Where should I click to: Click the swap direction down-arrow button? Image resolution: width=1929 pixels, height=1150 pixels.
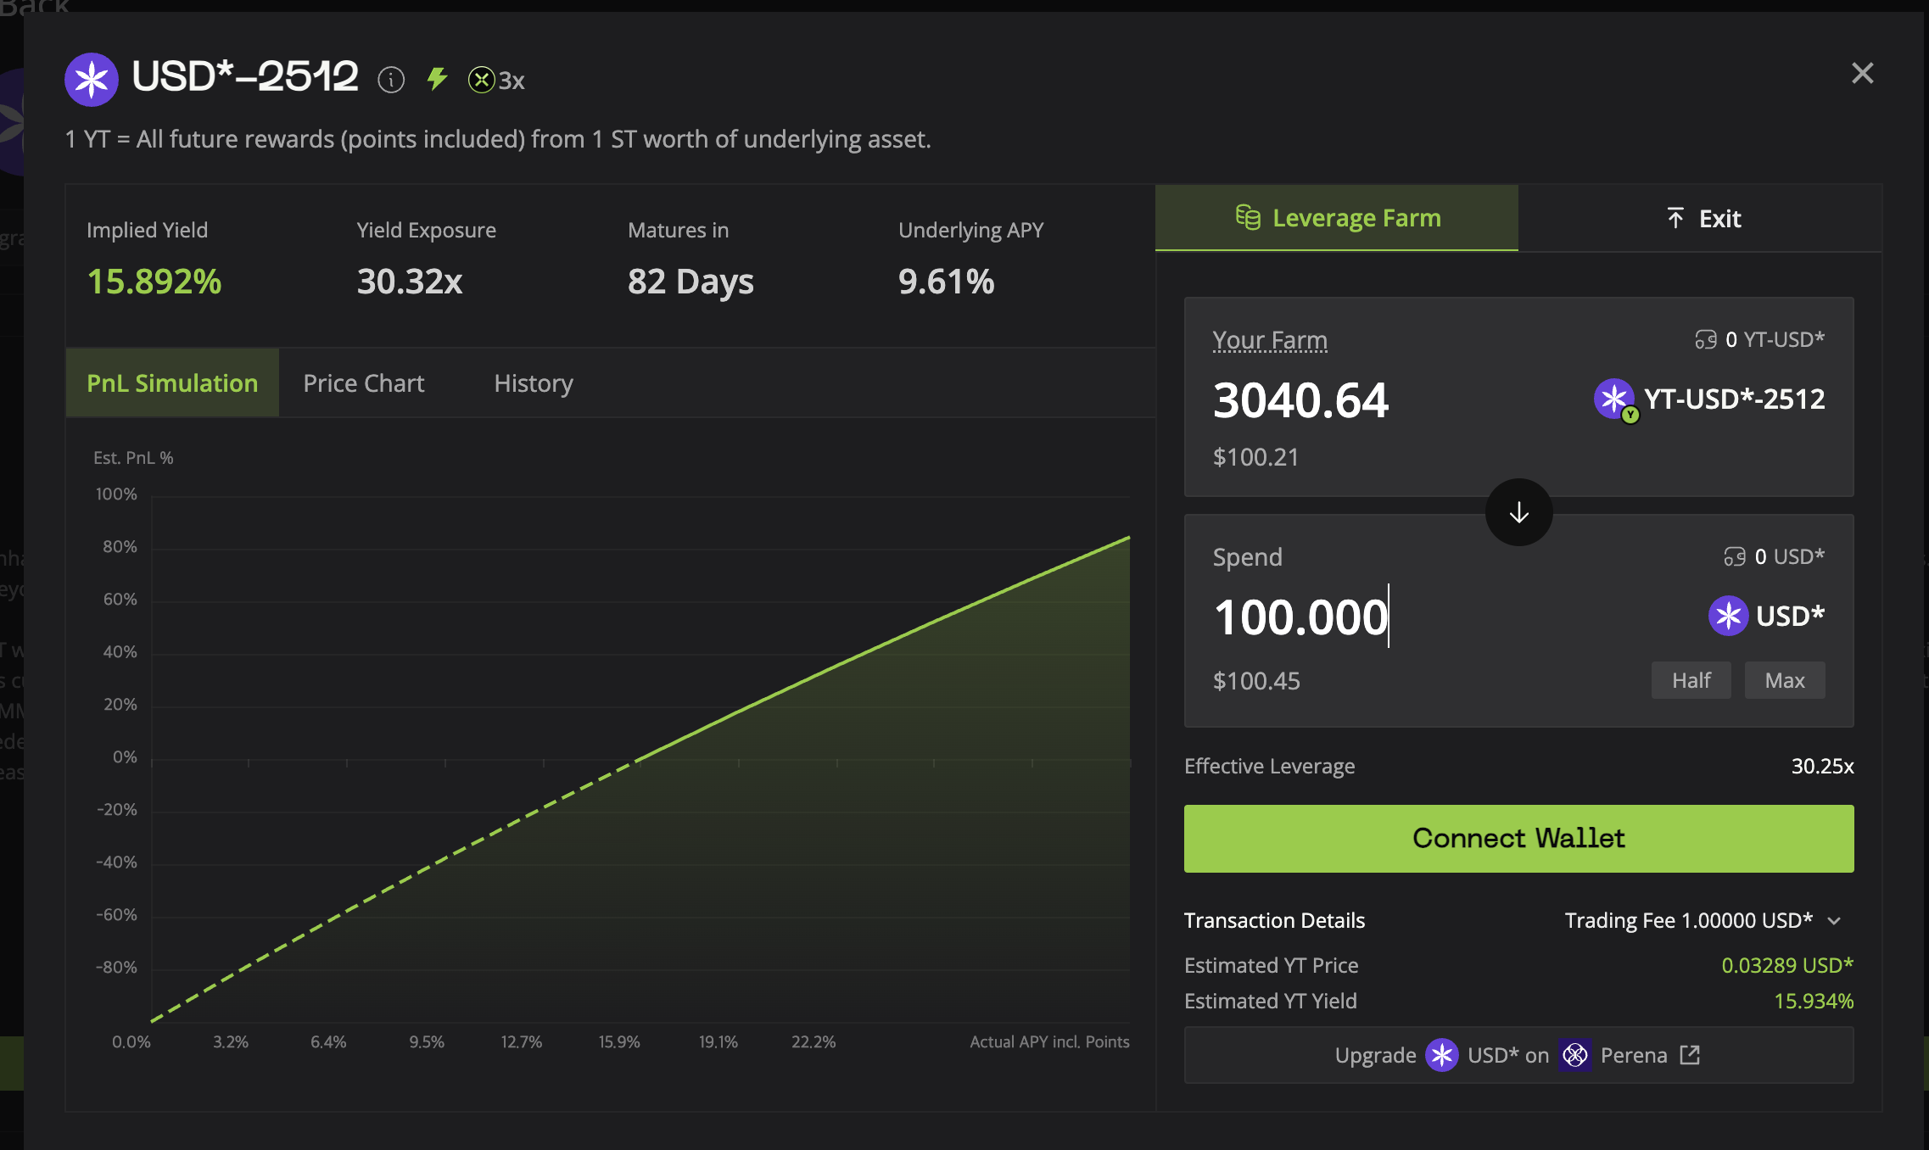click(x=1518, y=512)
